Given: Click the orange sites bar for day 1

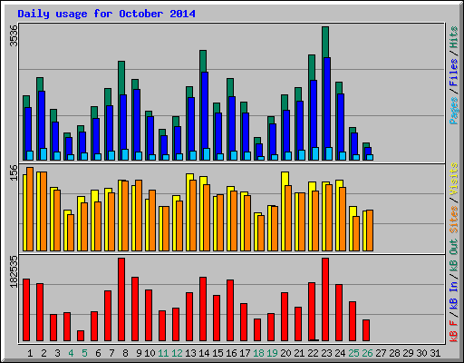Looking at the screenshot, I should (30, 209).
